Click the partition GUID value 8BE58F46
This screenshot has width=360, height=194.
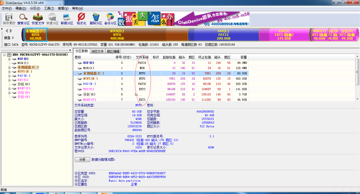[x=137, y=177]
